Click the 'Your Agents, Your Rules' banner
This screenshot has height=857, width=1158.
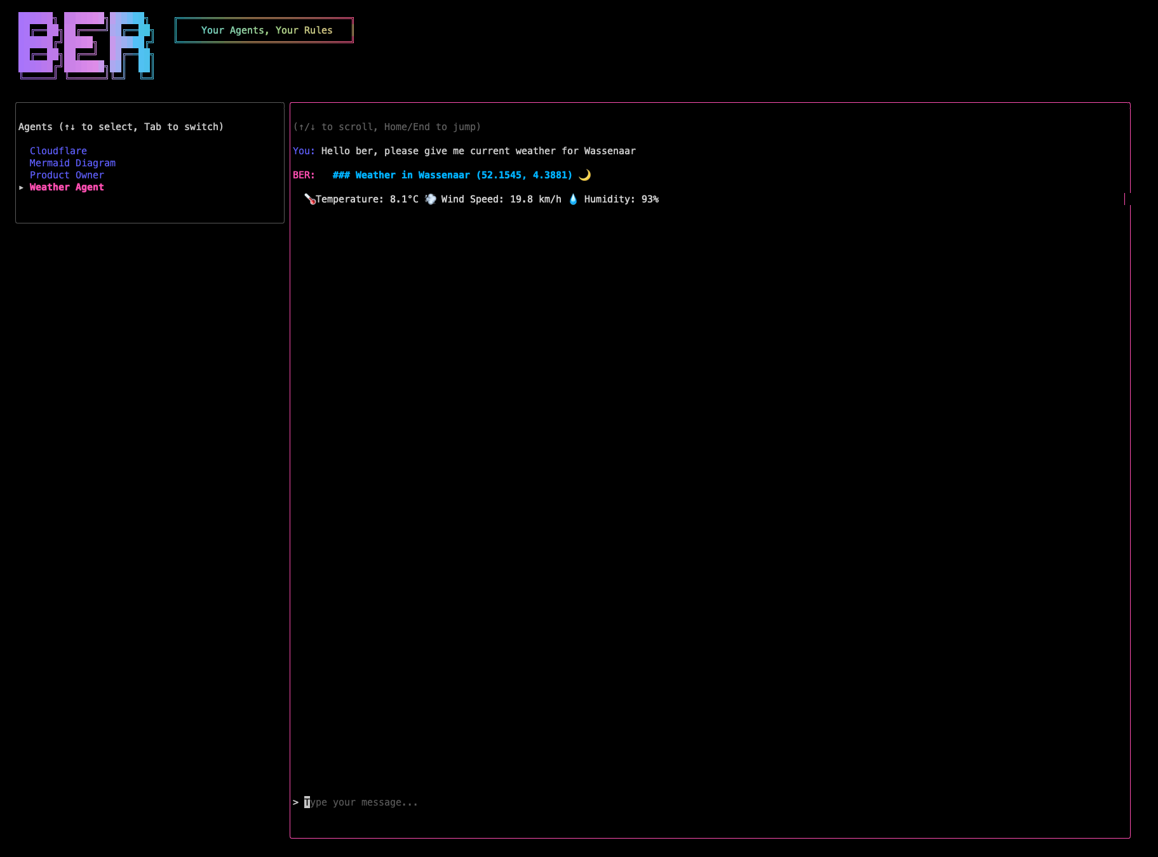(x=264, y=30)
